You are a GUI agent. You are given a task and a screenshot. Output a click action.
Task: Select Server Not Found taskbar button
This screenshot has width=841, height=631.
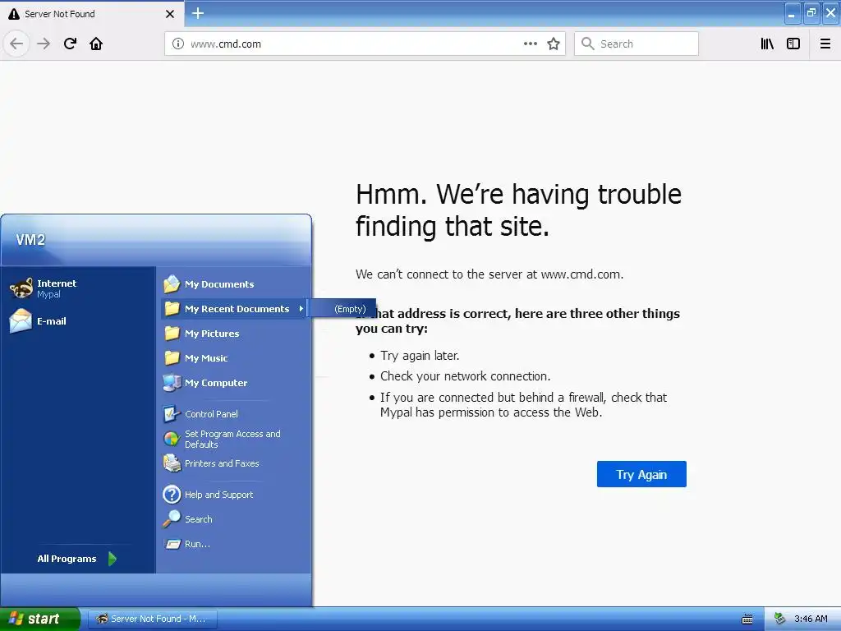coord(152,619)
